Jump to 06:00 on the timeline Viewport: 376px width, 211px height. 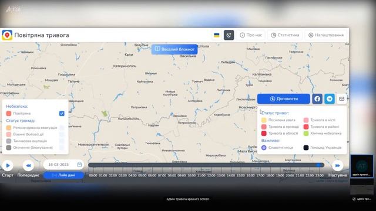pos(152,175)
